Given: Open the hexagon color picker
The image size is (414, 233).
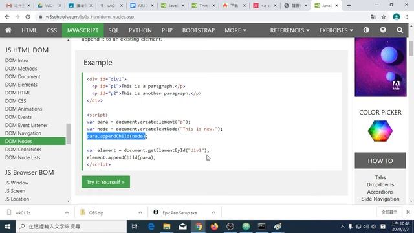Looking at the screenshot, I should coord(380,131).
